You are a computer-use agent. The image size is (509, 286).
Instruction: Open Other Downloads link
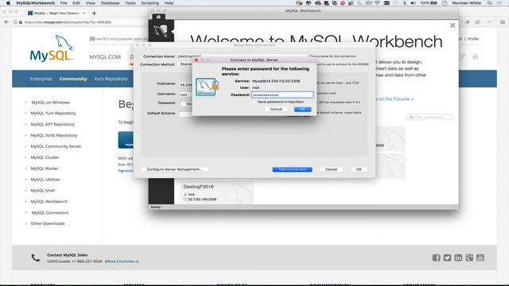click(48, 223)
